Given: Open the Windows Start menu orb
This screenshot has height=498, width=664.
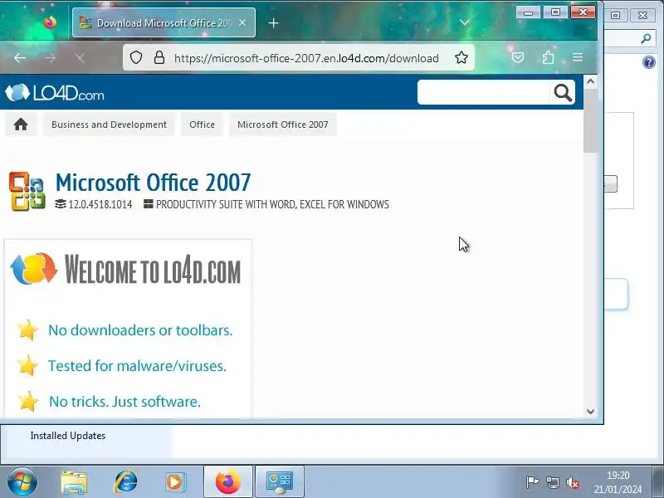Looking at the screenshot, I should (x=22, y=482).
